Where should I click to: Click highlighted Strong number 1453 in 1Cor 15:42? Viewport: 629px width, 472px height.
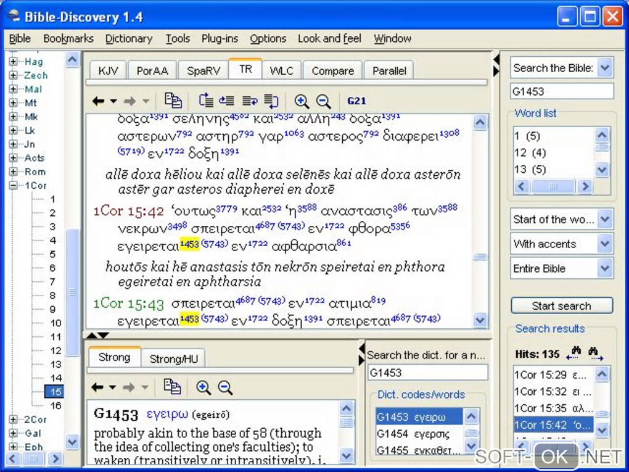[189, 244]
